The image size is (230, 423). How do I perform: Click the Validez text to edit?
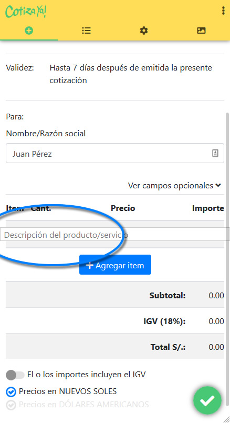131,74
